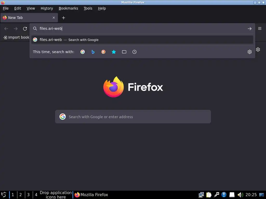Open the History menu

coord(47,8)
